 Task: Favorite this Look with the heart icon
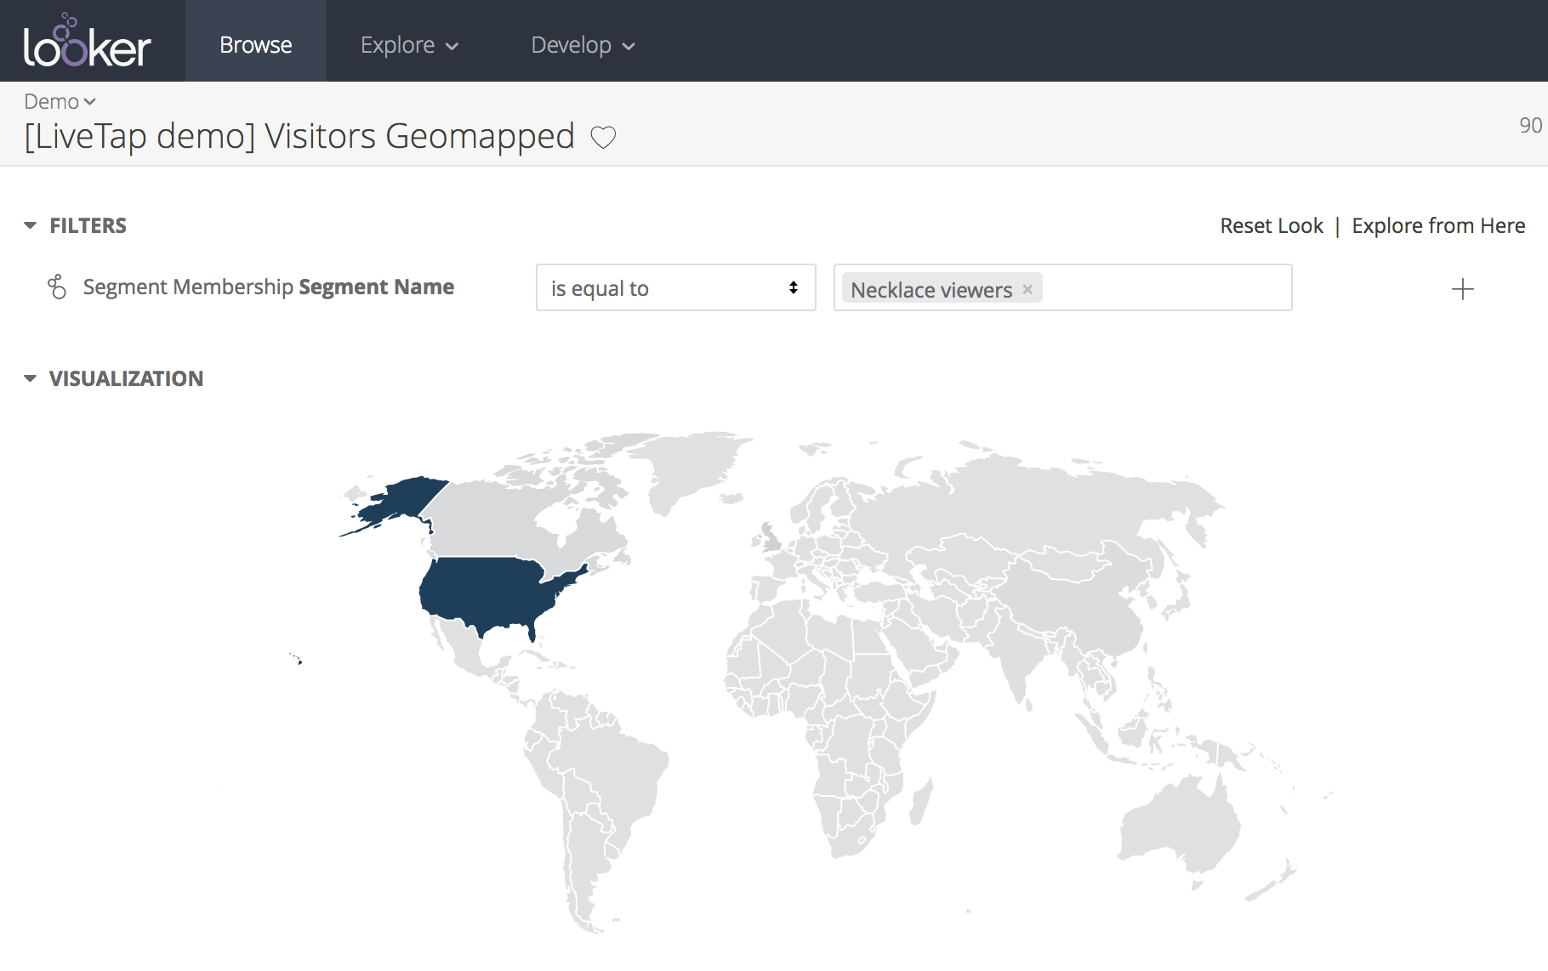coord(603,137)
